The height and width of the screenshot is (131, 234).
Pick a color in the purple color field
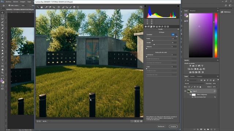click(x=201, y=35)
